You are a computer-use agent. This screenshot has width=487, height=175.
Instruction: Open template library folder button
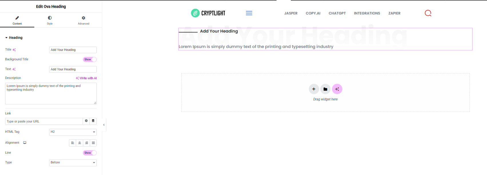tap(325, 89)
